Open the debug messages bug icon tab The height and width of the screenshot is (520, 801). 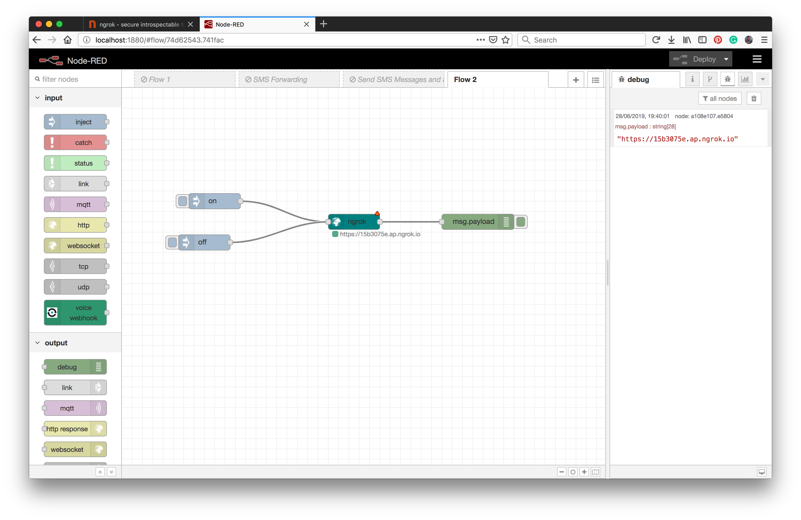point(728,79)
